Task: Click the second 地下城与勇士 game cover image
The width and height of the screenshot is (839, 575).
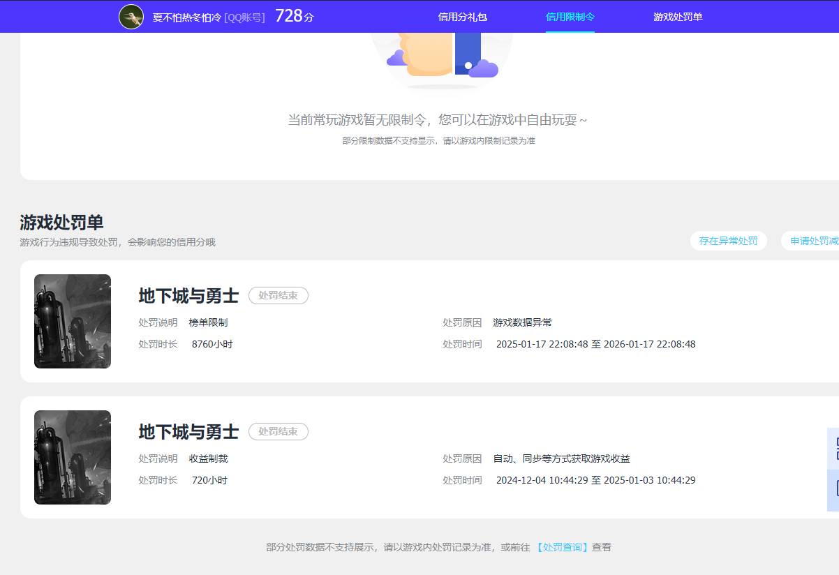Action: 72,457
